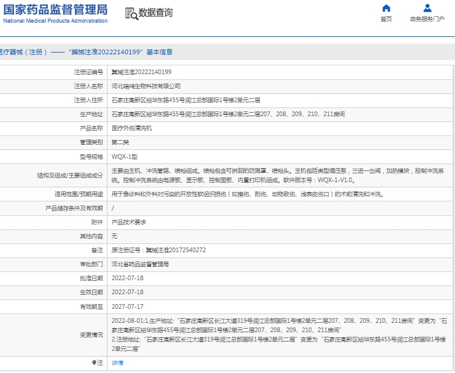The image size is (455, 373).
Task: Open the 详情 link
Action: pyautogui.click(x=117, y=362)
